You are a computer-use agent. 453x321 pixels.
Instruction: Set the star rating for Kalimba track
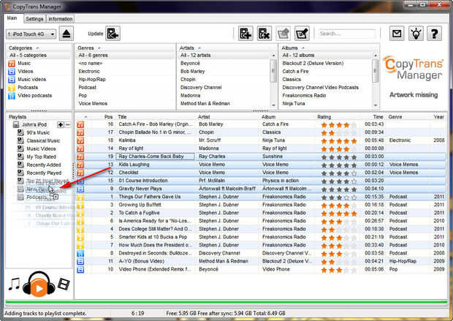(339, 141)
